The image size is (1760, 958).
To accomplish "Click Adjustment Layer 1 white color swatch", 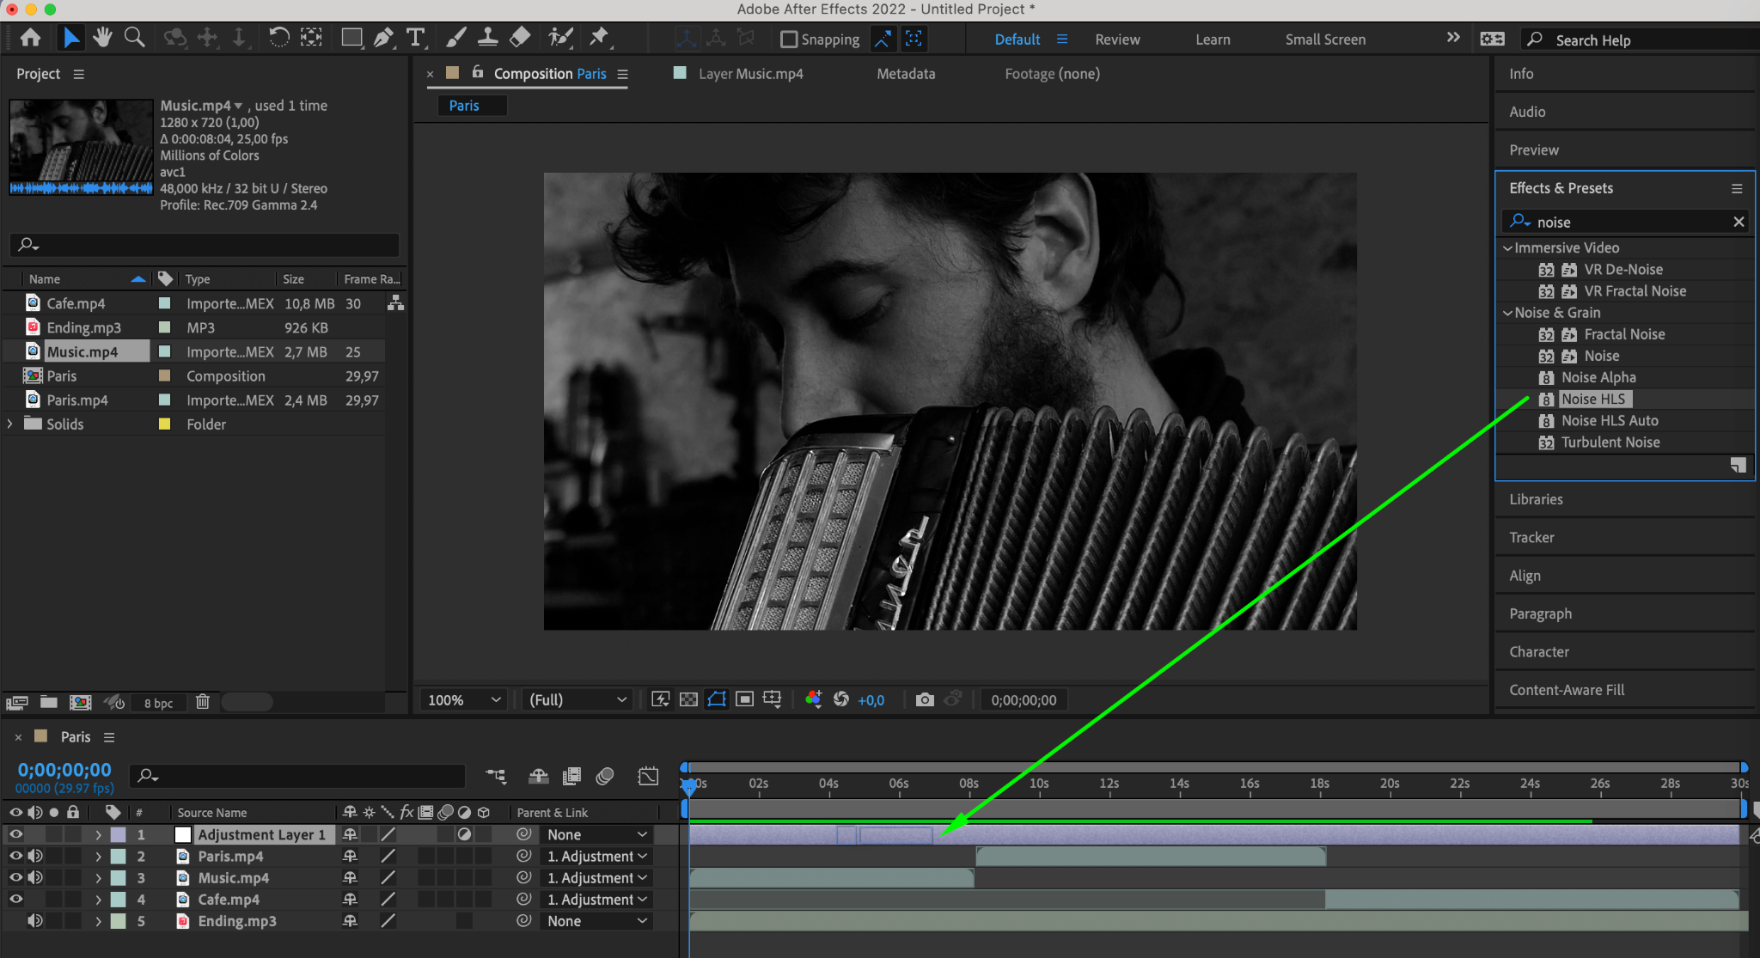I will pos(183,835).
